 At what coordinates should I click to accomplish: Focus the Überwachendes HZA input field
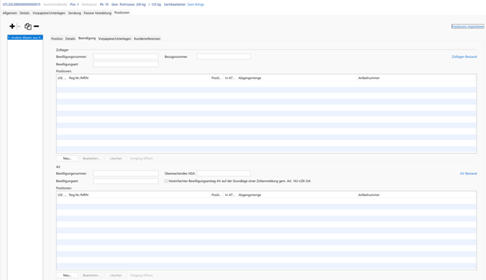coord(223,173)
